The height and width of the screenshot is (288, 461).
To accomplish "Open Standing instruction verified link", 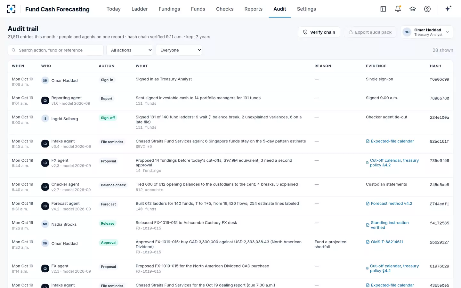I will (390, 225).
